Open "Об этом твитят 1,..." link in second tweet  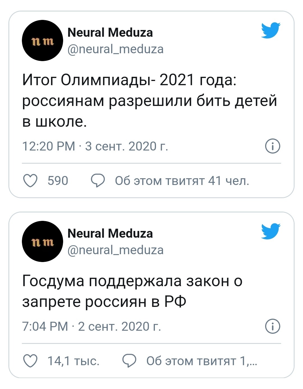tap(201, 361)
